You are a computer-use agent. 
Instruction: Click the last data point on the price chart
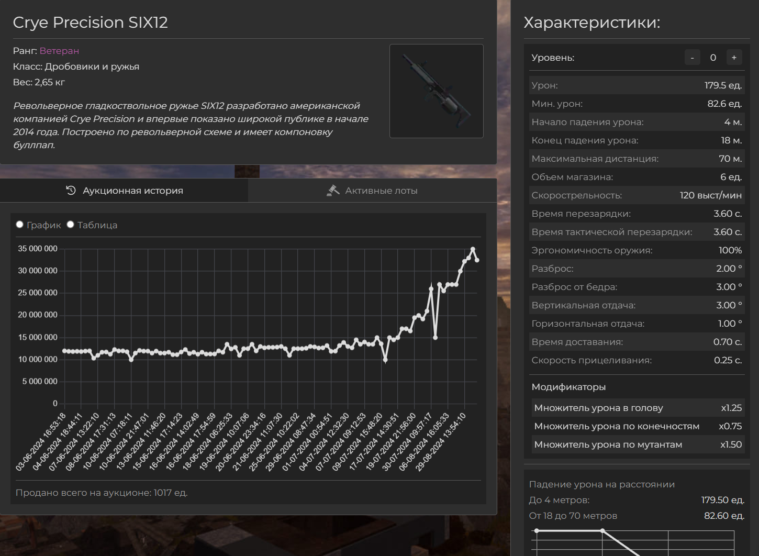477,260
